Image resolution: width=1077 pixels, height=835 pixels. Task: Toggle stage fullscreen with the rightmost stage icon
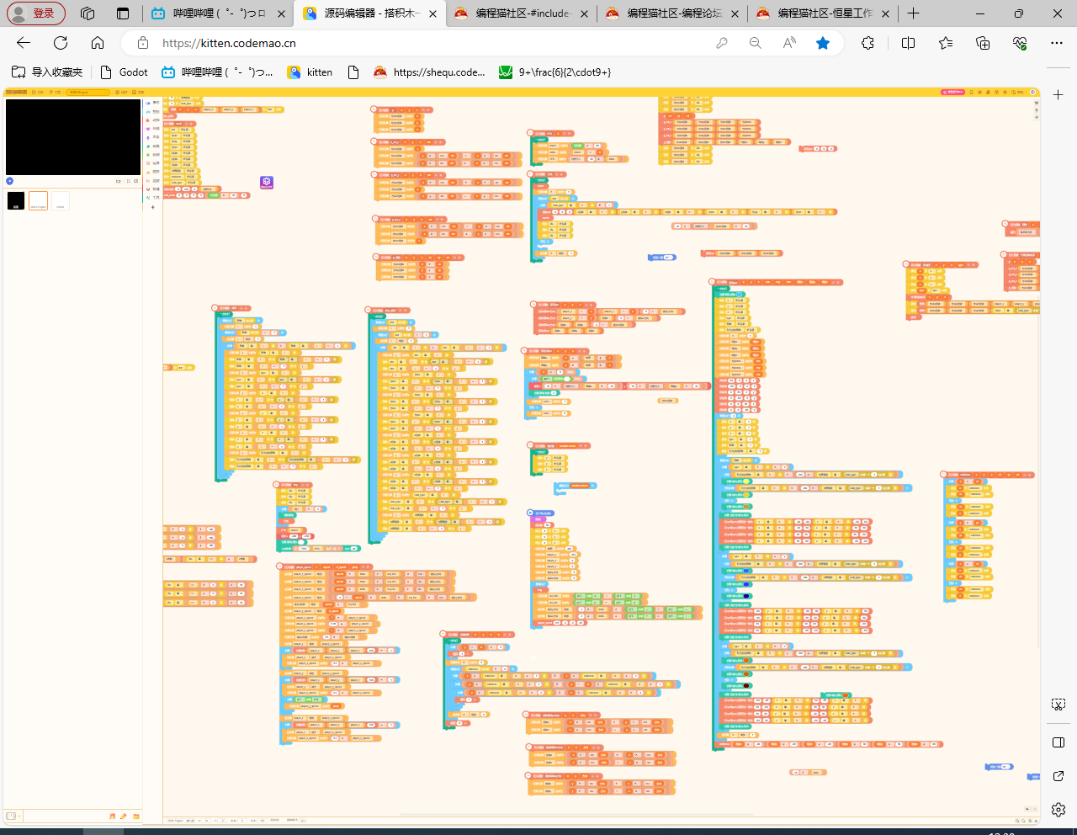click(135, 181)
